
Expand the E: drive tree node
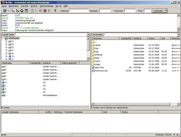pyautogui.click(x=6, y=47)
